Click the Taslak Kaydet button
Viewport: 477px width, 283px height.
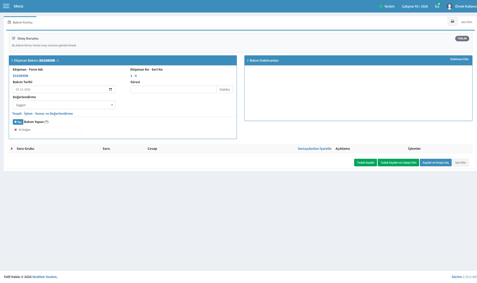(x=365, y=163)
